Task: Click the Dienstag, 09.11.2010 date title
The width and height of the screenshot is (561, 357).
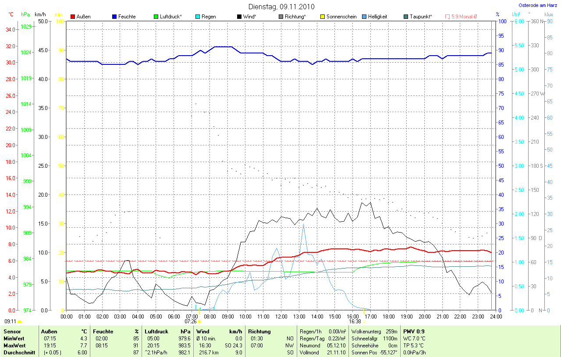Action: [280, 7]
